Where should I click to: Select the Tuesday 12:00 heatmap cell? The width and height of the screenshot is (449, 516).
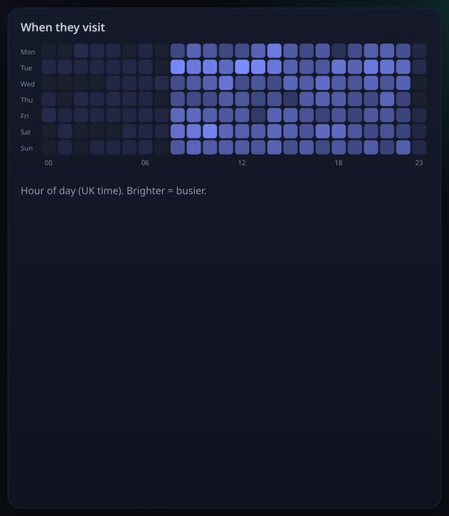point(242,67)
